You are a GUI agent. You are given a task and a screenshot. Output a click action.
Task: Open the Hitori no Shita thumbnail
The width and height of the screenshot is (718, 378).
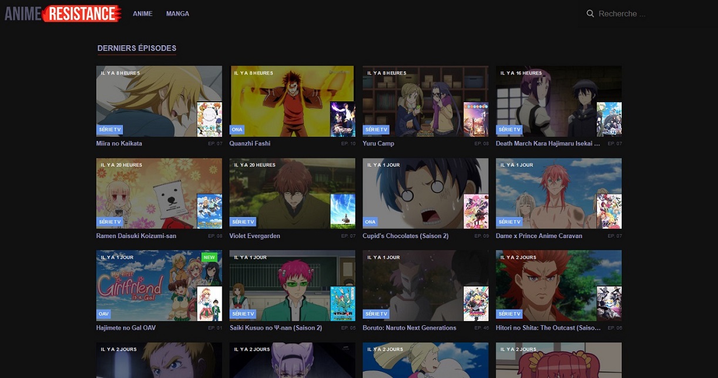(559, 286)
